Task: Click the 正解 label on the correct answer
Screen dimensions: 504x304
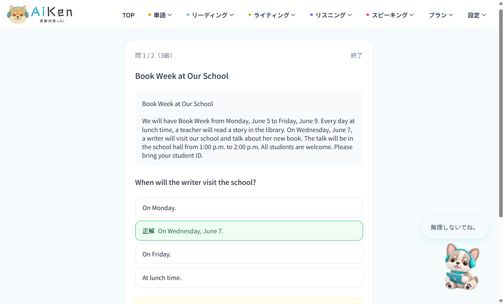Action: click(148, 231)
